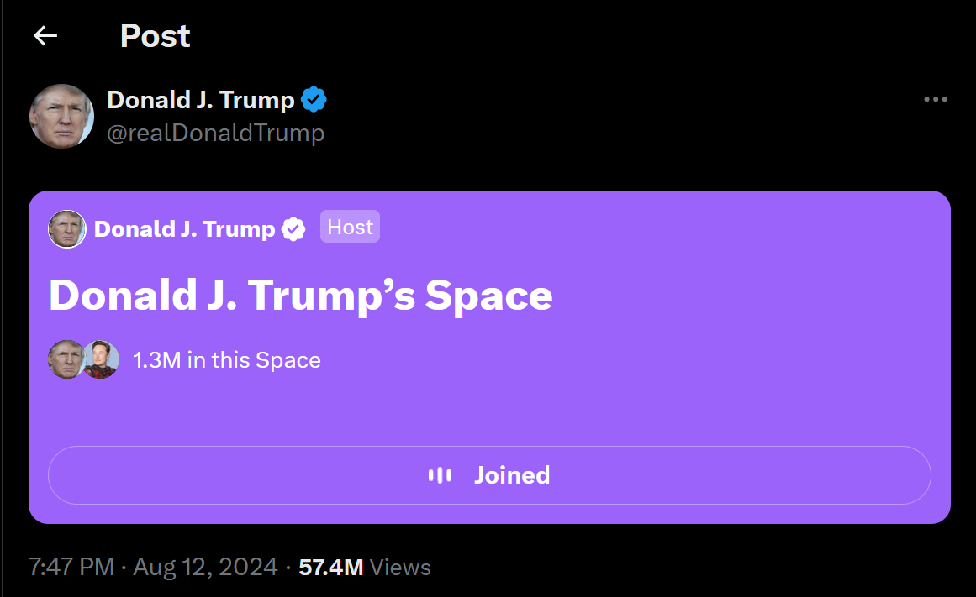This screenshot has width=976, height=597.
Task: Open the Donald J. Trump's Space title
Action: (300, 296)
